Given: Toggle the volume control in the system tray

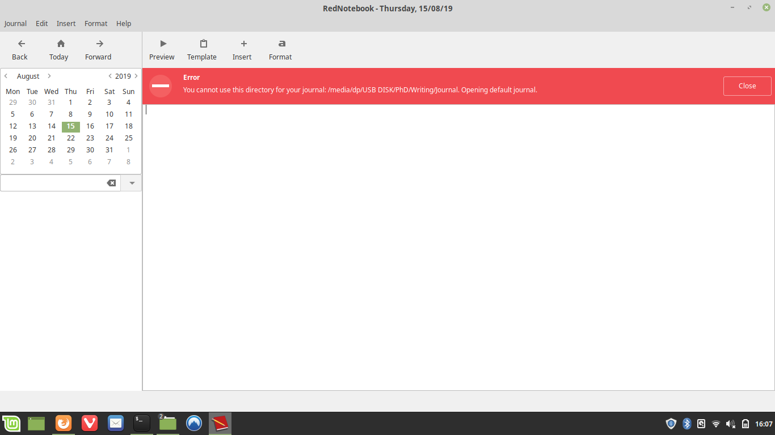Looking at the screenshot, I should coord(730,423).
